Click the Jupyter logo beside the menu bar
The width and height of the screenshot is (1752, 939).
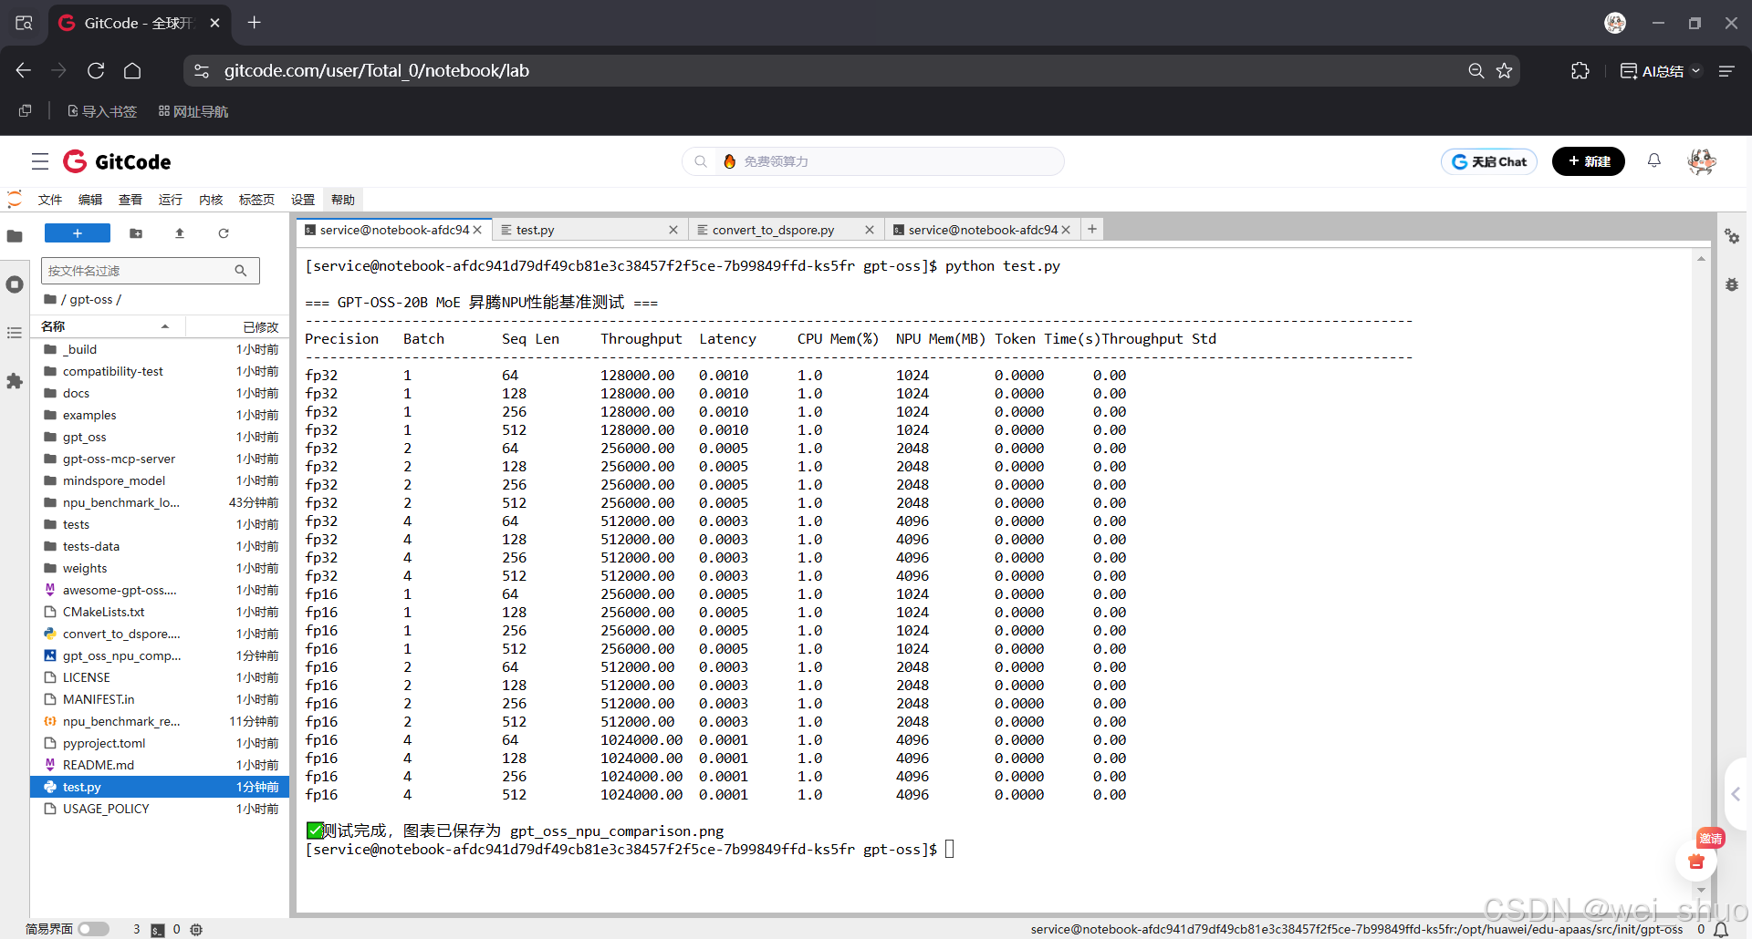coord(15,199)
